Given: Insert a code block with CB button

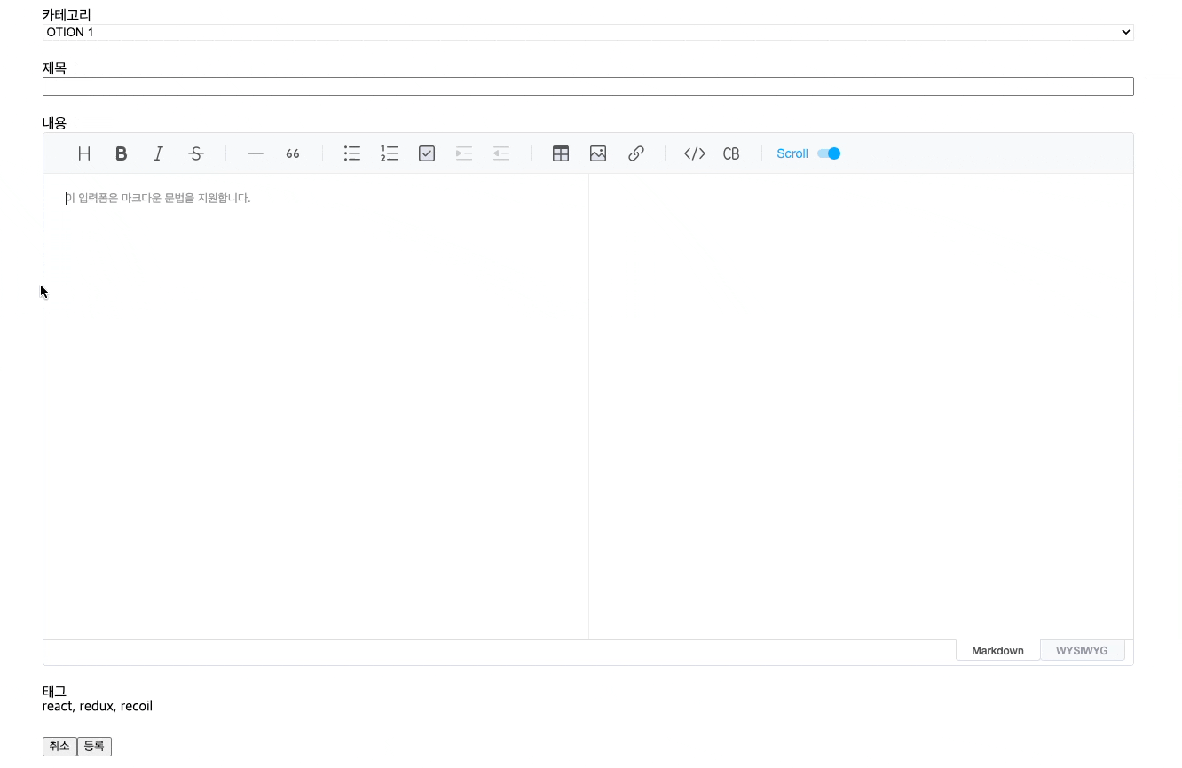Looking at the screenshot, I should [x=730, y=153].
